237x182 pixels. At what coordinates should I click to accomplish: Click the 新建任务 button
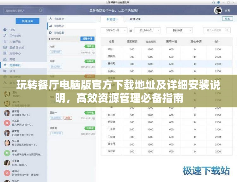coord(27,21)
